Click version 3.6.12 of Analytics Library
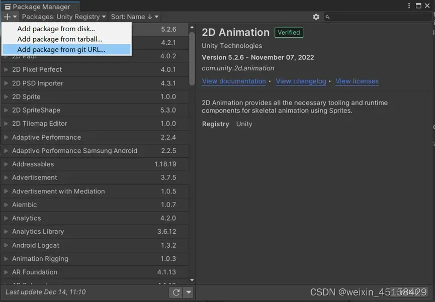This screenshot has height=302, width=435. point(166,232)
